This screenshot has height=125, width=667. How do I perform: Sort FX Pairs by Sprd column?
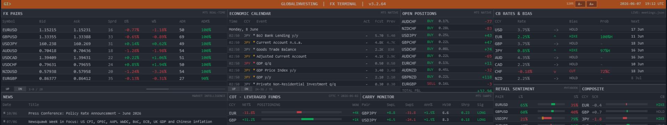(x=112, y=22)
